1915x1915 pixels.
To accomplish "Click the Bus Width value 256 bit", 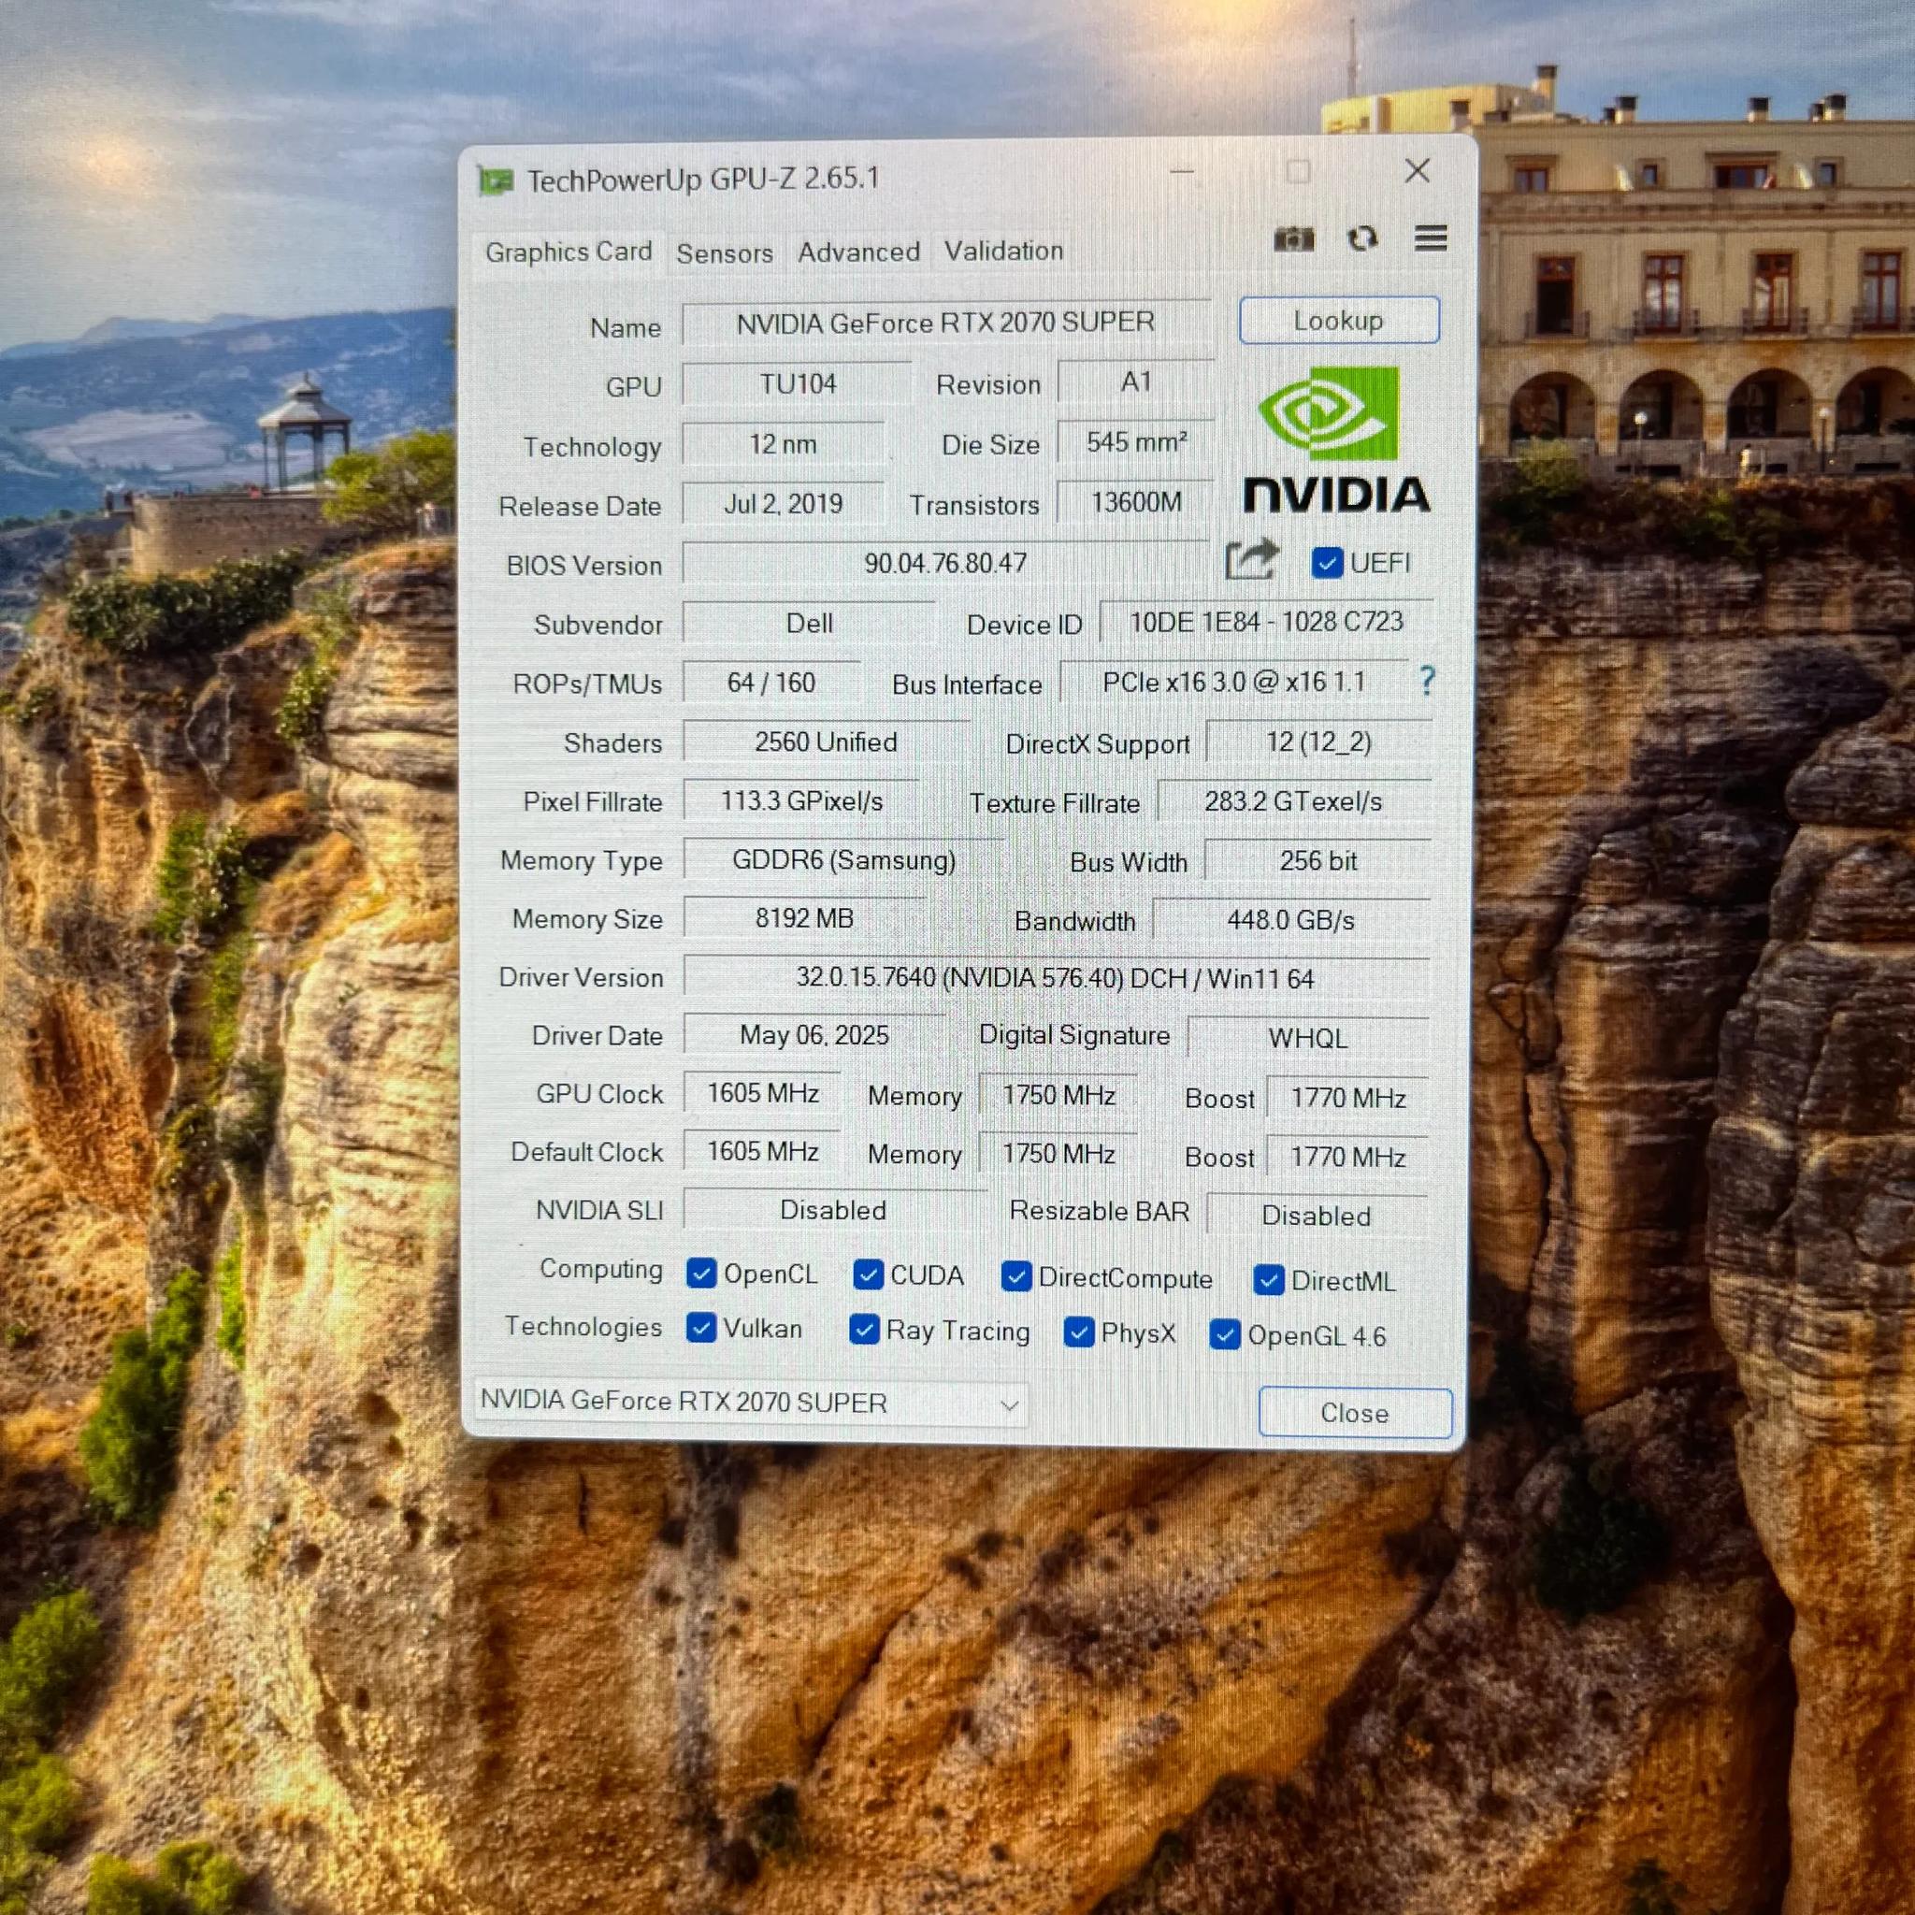I will coord(1317,860).
